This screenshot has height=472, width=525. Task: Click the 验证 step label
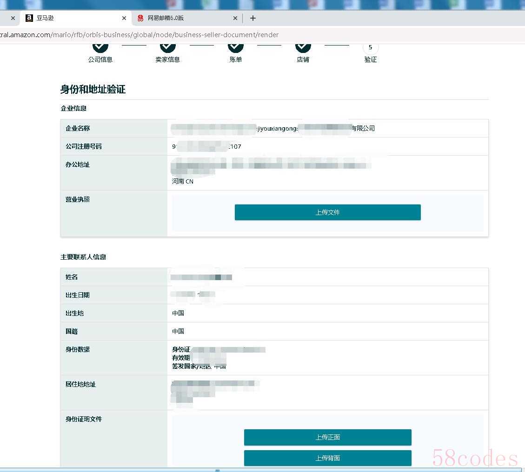tap(370, 59)
